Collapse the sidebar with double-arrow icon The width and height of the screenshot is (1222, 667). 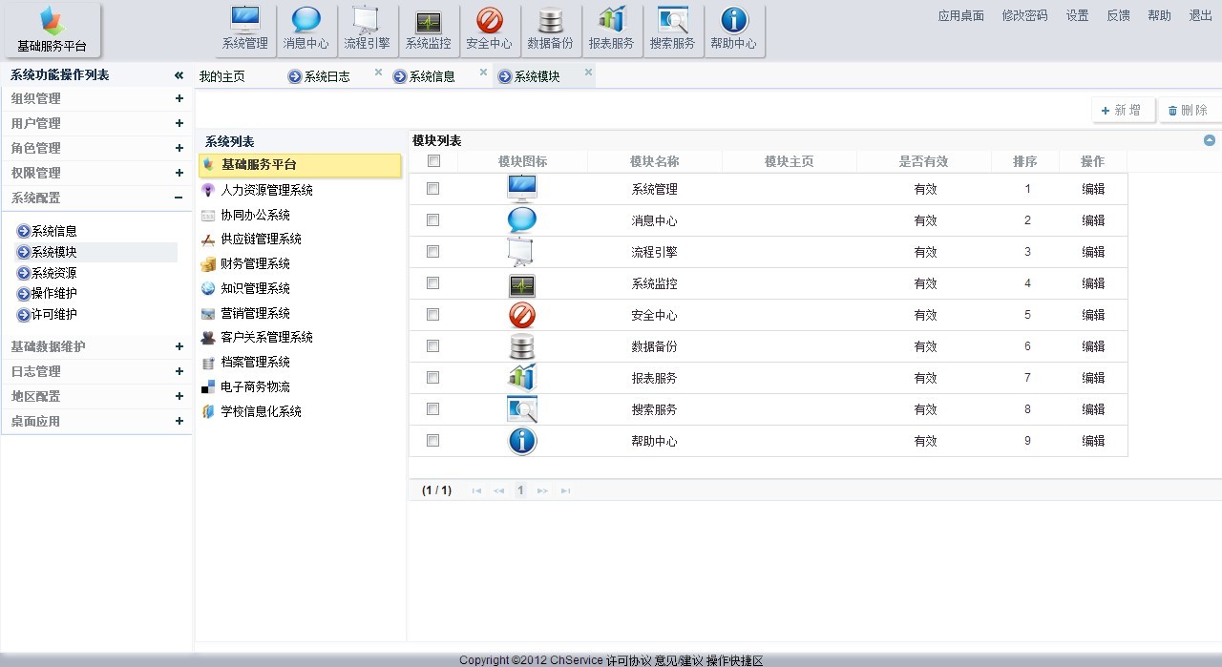(179, 75)
